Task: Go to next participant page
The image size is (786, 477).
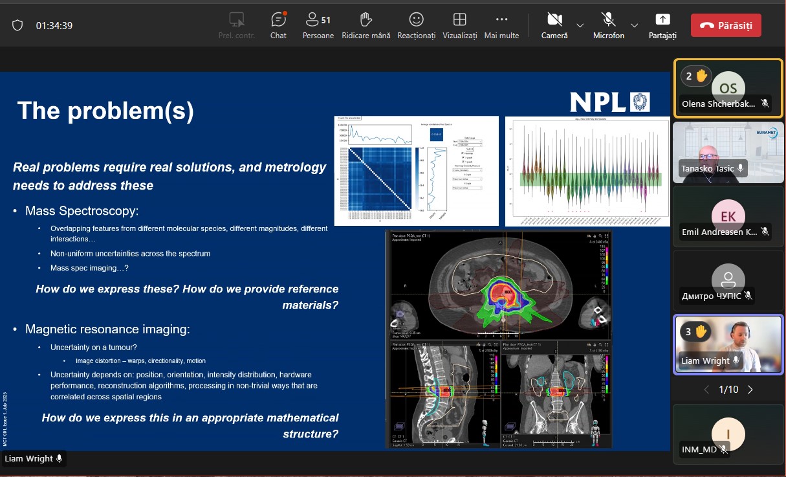Action: click(750, 390)
